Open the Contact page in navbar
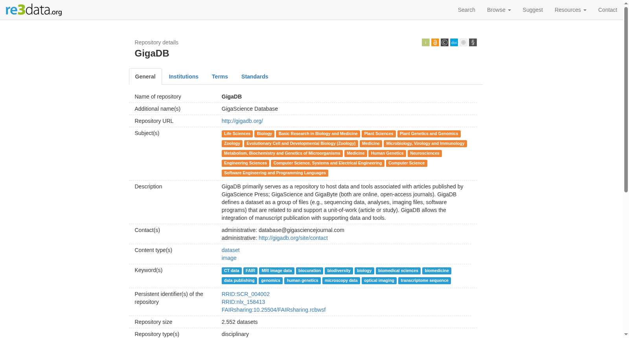Viewport: 629px width, 338px height. click(x=608, y=10)
